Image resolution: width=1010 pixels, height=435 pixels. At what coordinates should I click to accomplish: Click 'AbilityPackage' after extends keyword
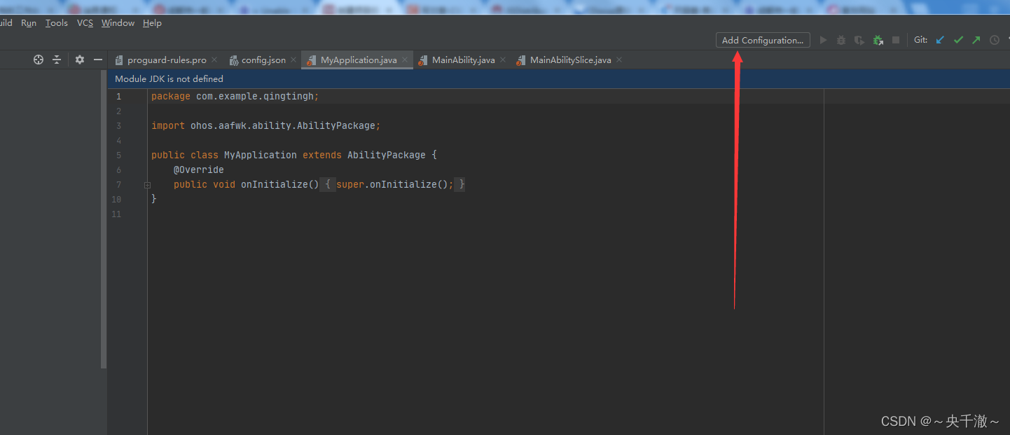(387, 156)
